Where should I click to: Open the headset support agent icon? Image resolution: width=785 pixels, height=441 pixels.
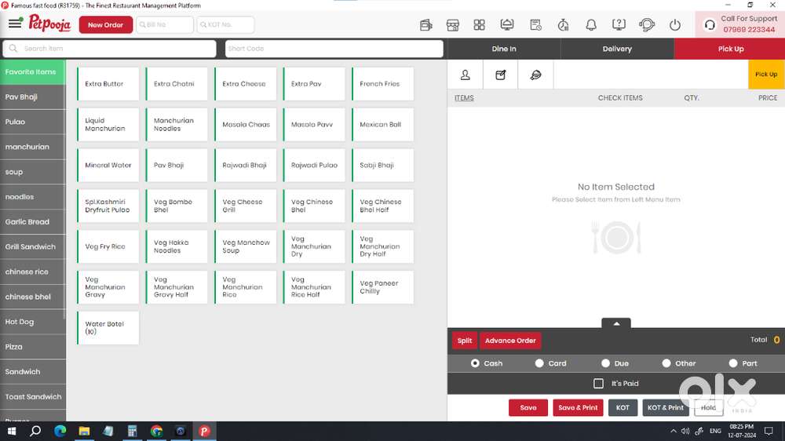tap(647, 25)
